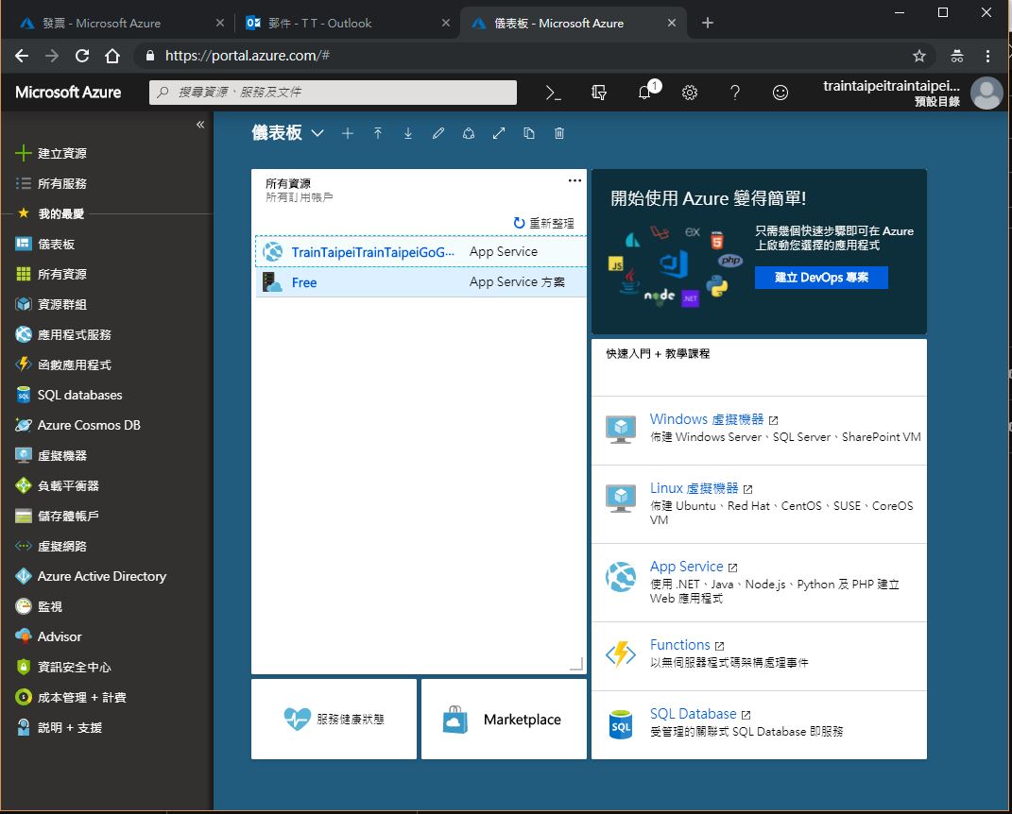Open TrainTaipeiTrainTaipeiGoG App Service resource
1012x814 pixels.
420,251
